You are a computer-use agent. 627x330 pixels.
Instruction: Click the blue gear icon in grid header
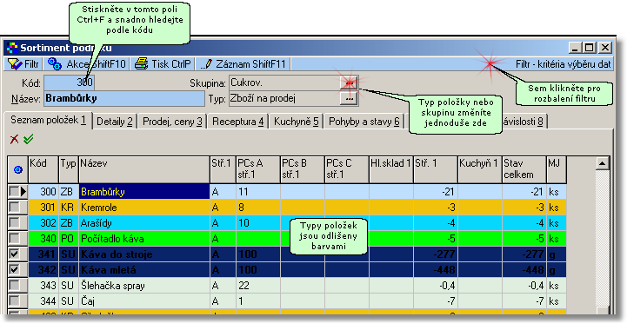(18, 170)
